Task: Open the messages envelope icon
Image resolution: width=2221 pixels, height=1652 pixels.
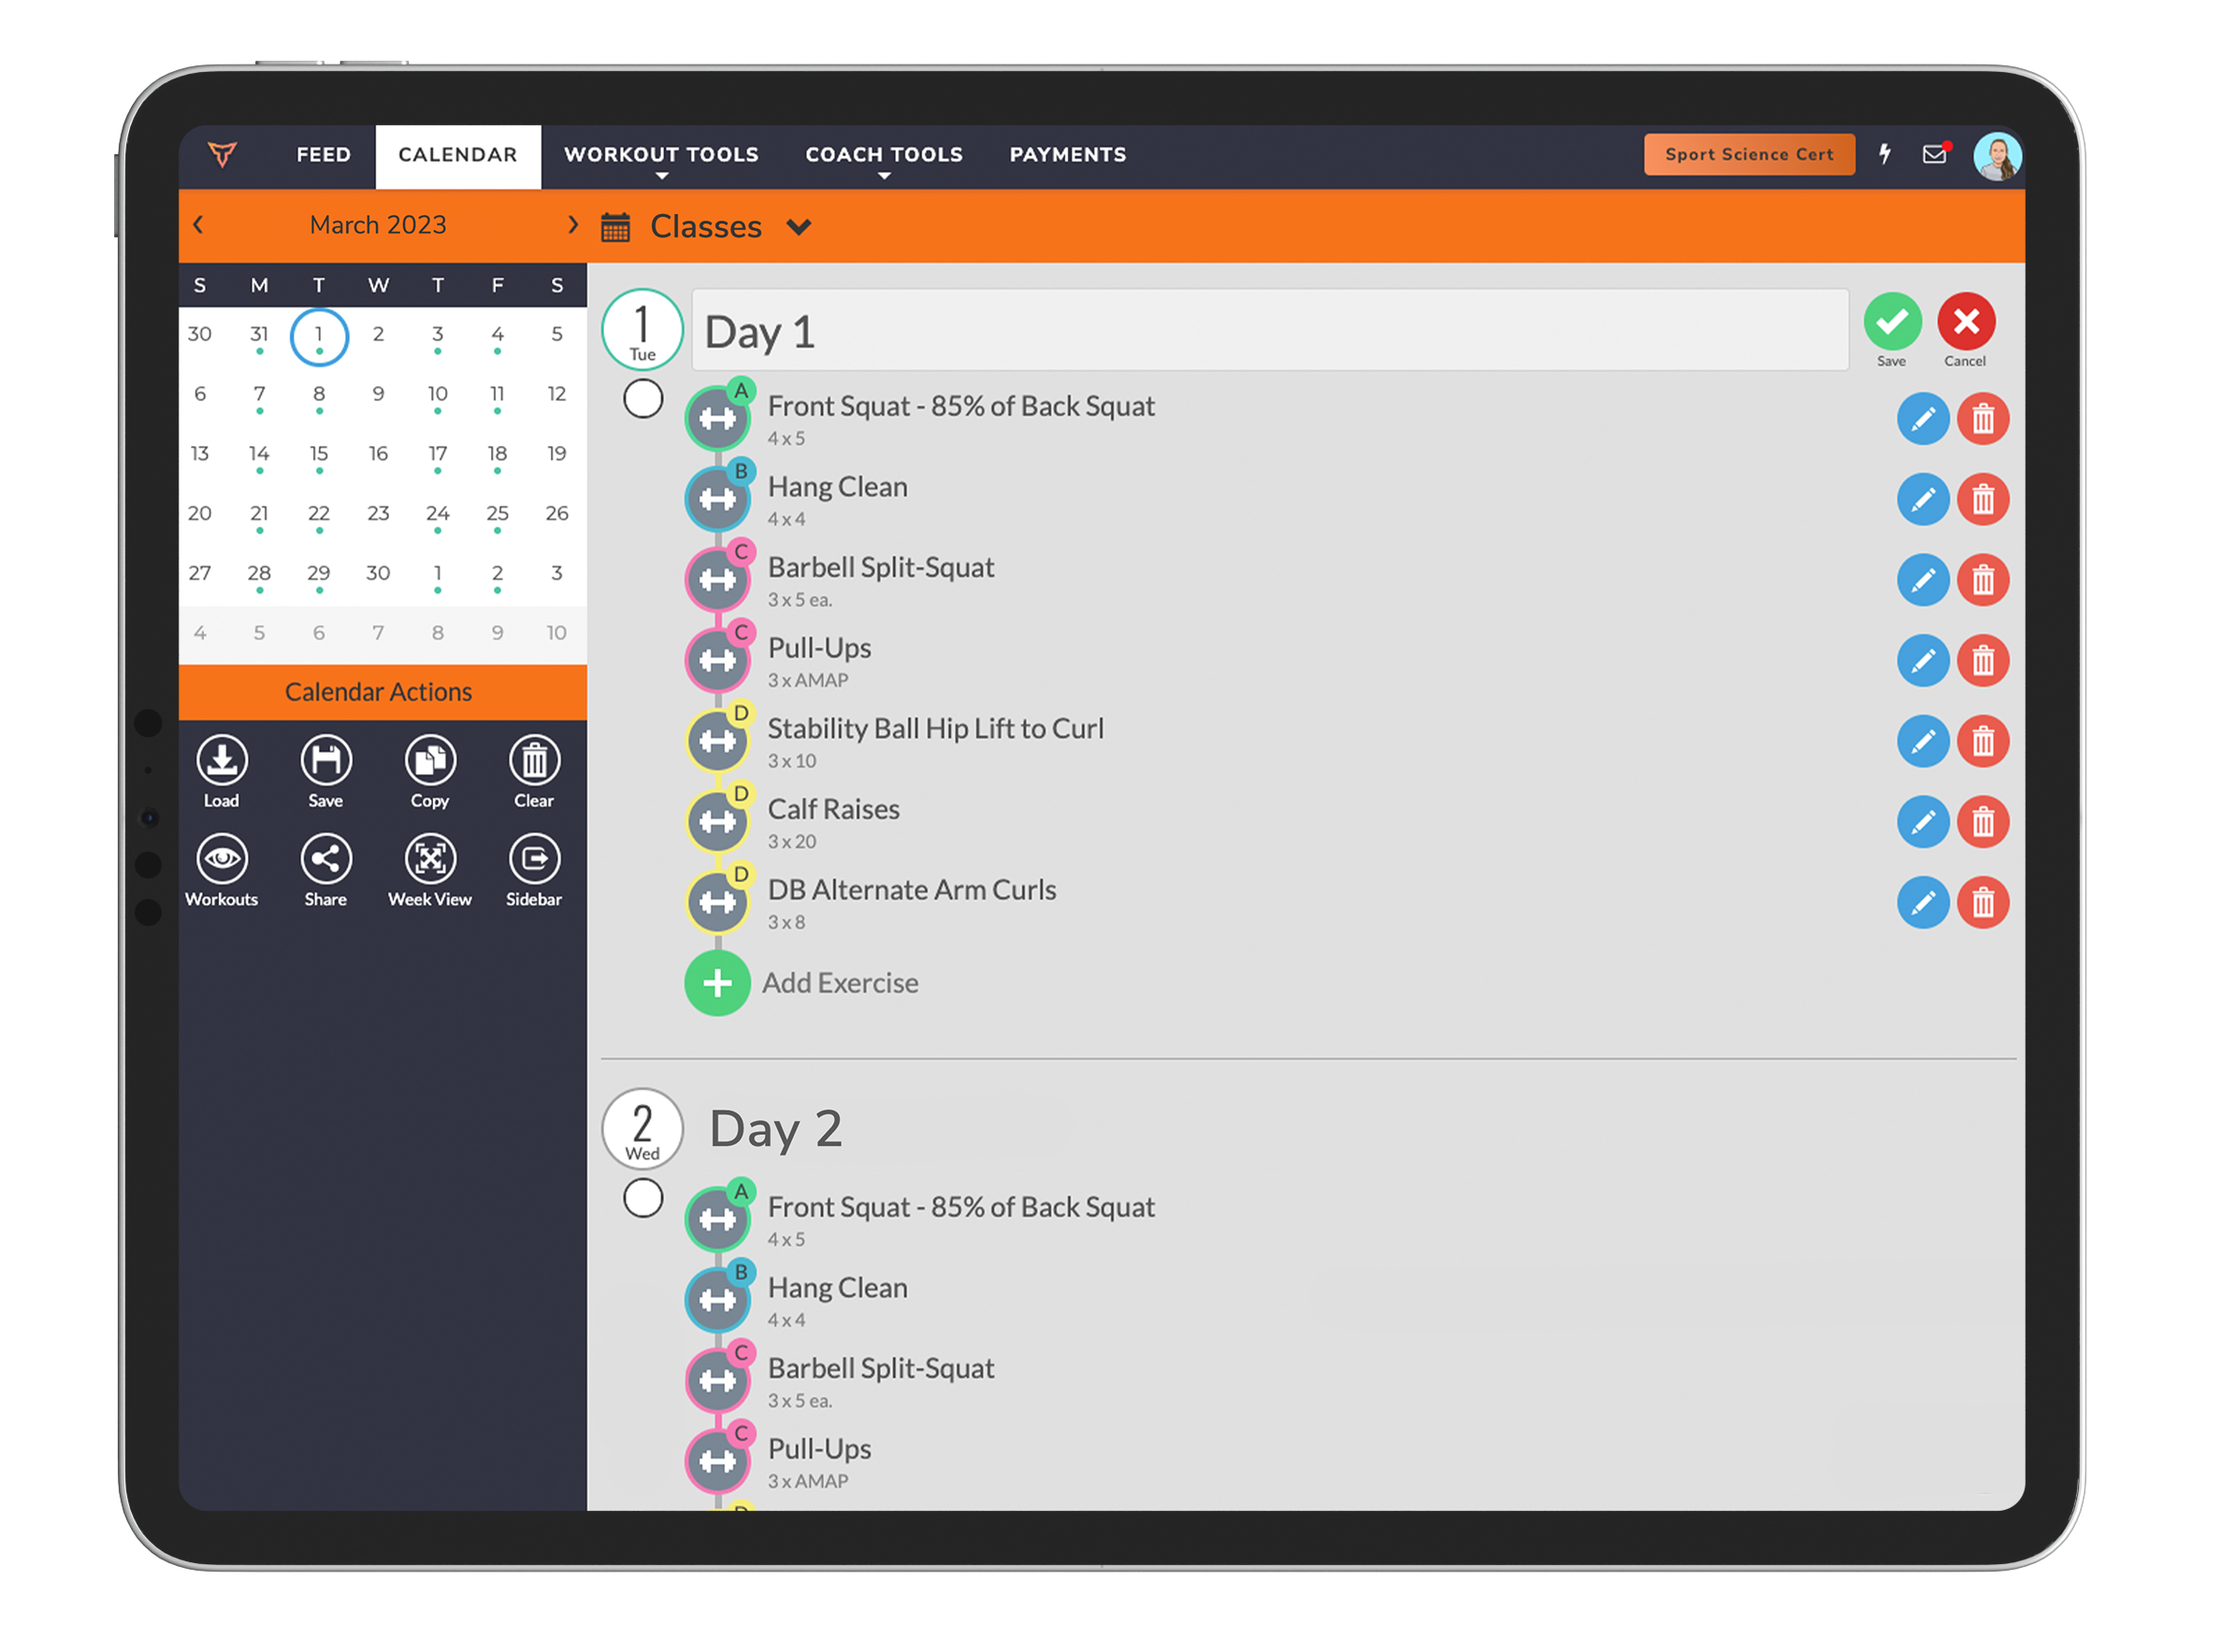Action: (x=1934, y=155)
